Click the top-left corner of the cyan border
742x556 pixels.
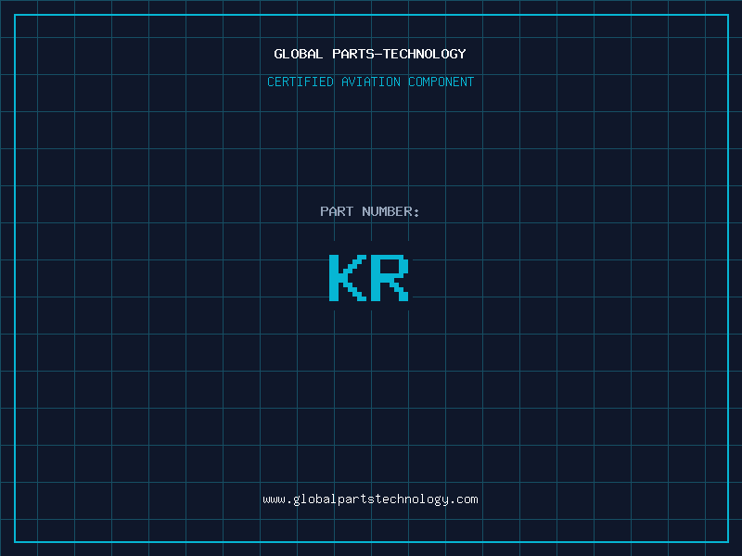14,14
